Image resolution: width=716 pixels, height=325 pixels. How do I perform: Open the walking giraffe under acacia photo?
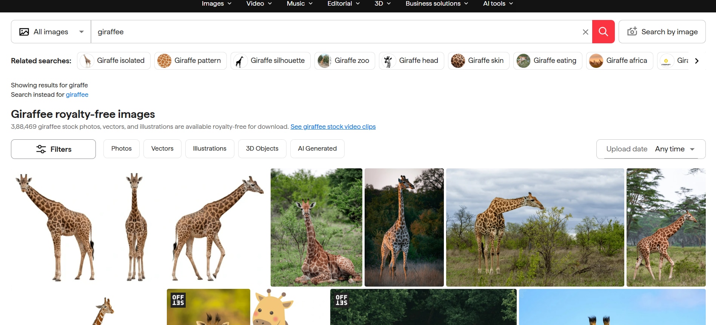coord(666,227)
